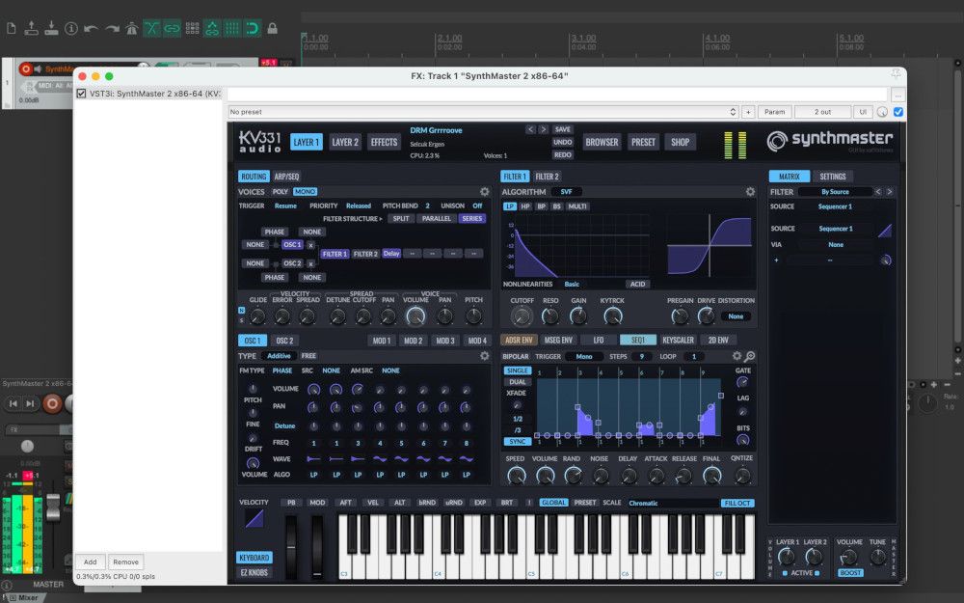This screenshot has width=964, height=603.
Task: Toggle grid lines icon in REAPER toolbar
Action: click(x=232, y=28)
